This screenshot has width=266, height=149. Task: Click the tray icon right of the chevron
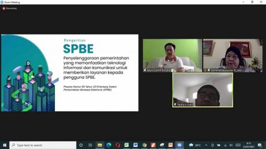point(212,145)
